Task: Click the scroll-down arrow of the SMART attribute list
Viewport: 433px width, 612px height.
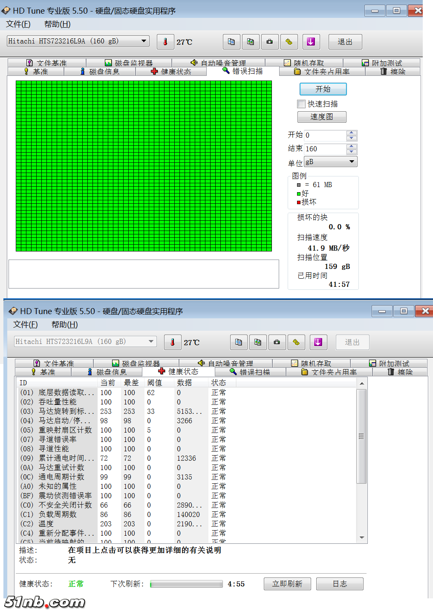Action: [362, 538]
